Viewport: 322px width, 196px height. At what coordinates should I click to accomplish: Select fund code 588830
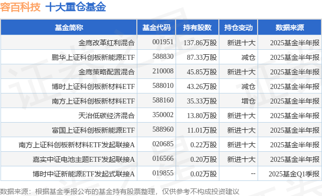(x=163, y=56)
